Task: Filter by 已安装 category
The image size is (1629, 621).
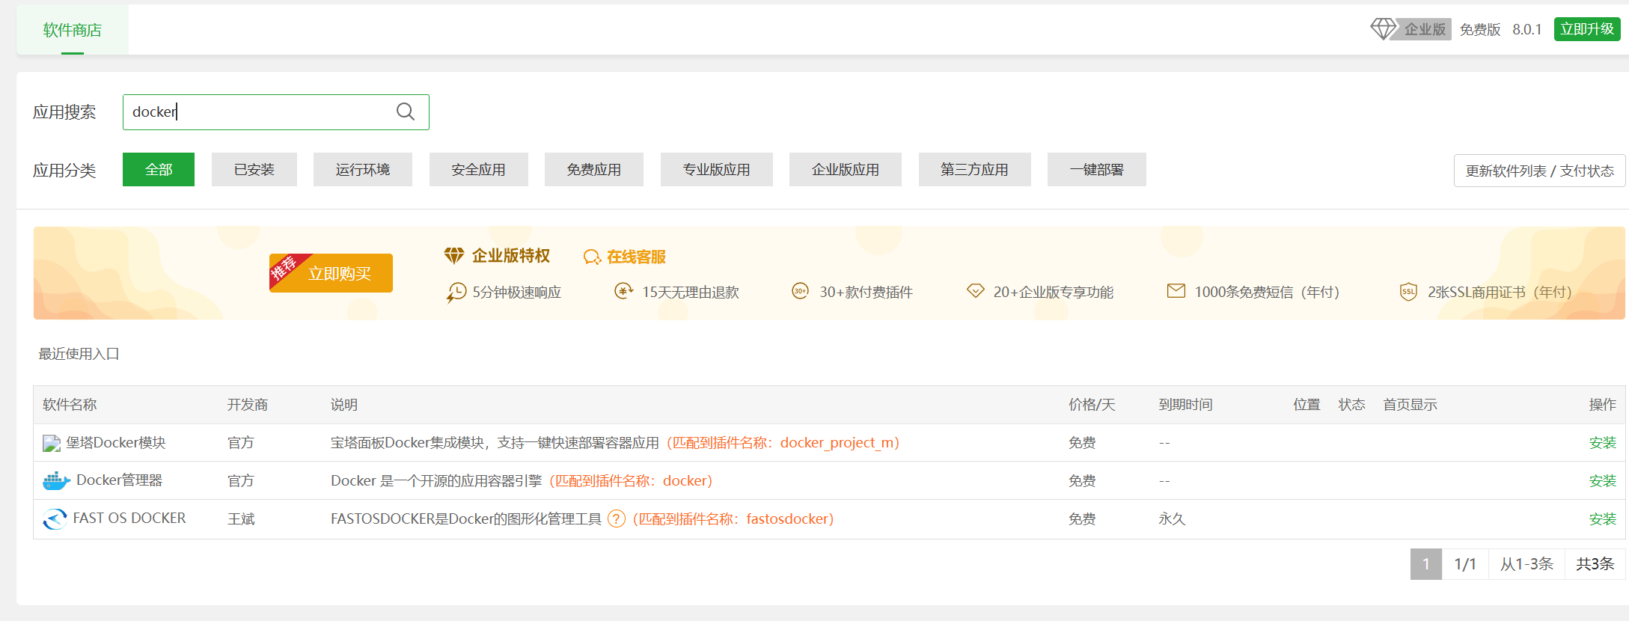Action: [254, 170]
